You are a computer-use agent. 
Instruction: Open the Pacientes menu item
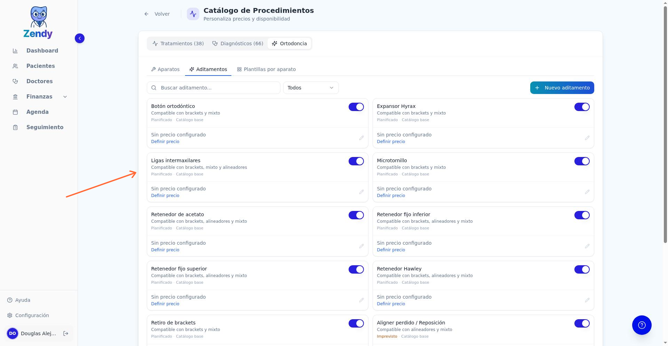pyautogui.click(x=39, y=66)
